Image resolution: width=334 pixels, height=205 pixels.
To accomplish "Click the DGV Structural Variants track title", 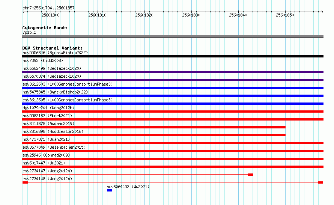I will (x=53, y=48).
